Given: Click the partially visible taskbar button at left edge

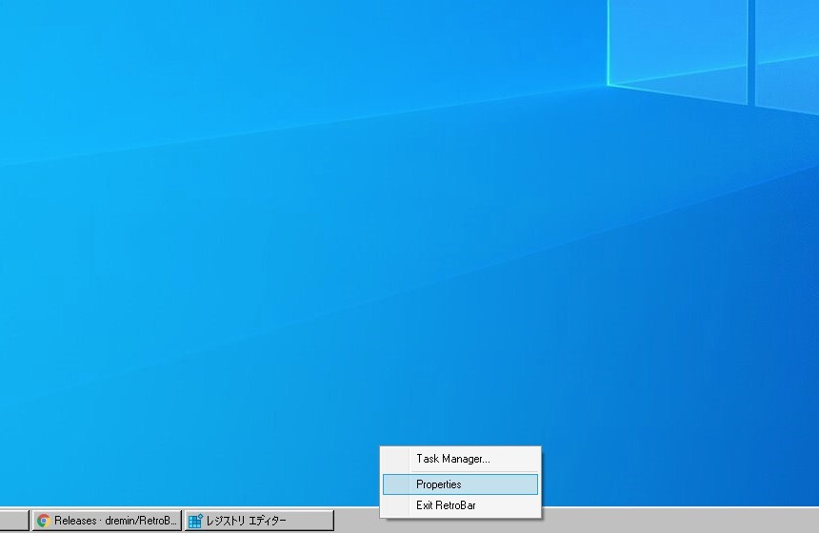Looking at the screenshot, I should [x=13, y=521].
